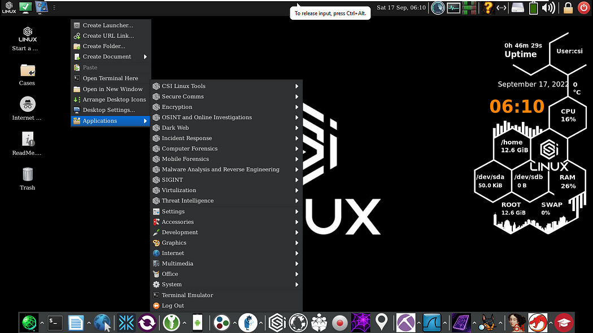This screenshot has width=593, height=333.
Task: Expand the arrow beside the Wireshark dock icon
Action: (445, 323)
